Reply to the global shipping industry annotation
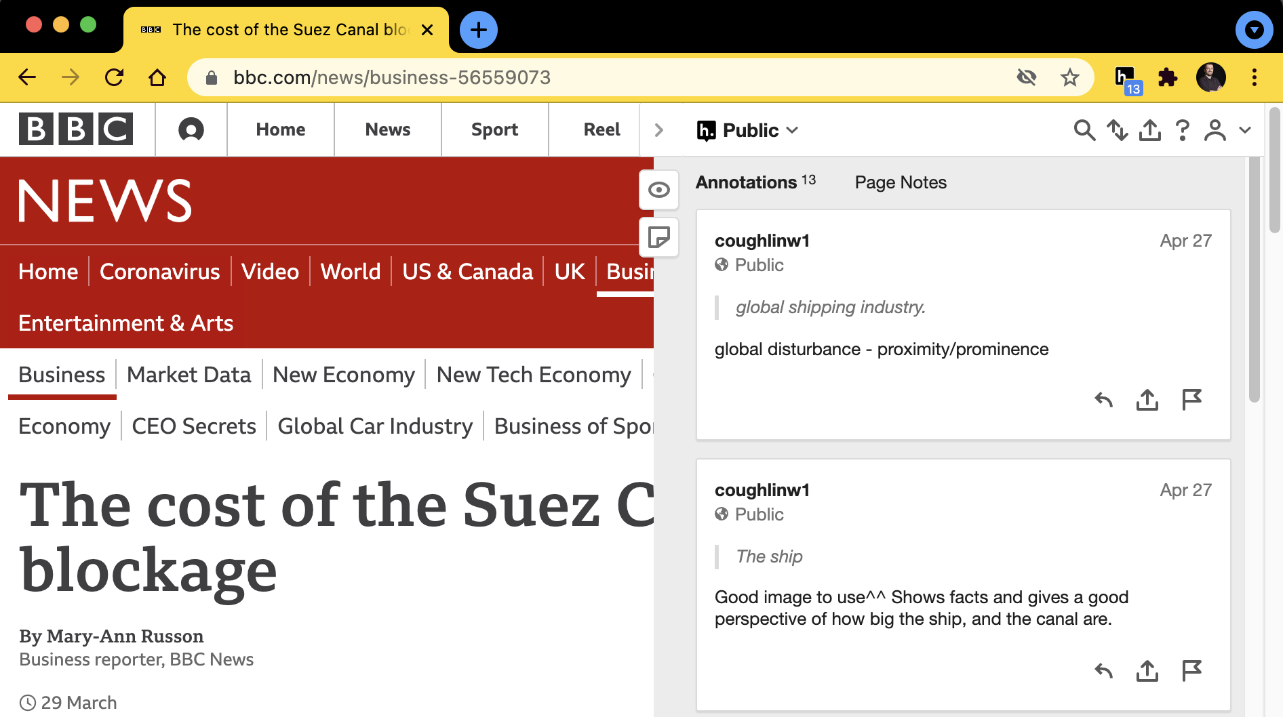 (1104, 400)
